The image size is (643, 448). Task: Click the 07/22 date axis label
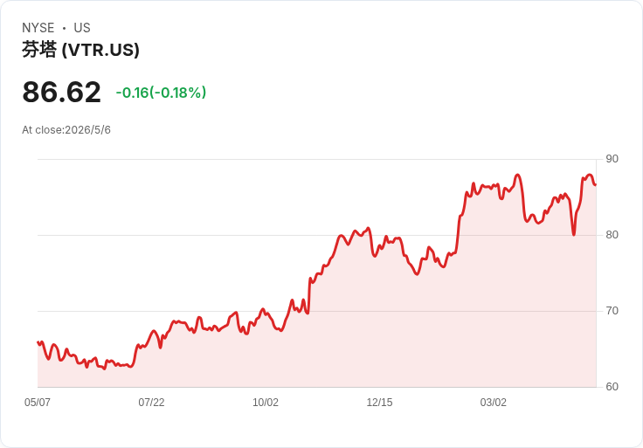coord(151,403)
